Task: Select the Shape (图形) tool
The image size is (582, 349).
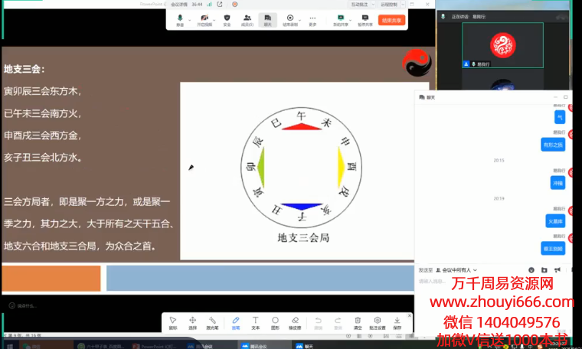Action: click(275, 321)
